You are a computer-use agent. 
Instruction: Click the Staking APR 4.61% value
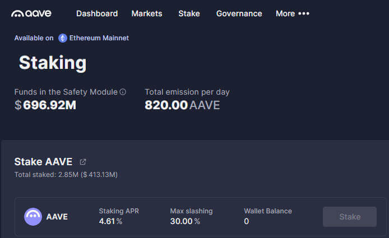tap(110, 221)
